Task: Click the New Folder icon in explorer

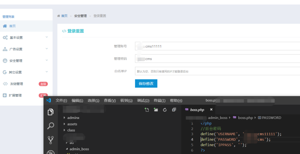Action: 156,110
